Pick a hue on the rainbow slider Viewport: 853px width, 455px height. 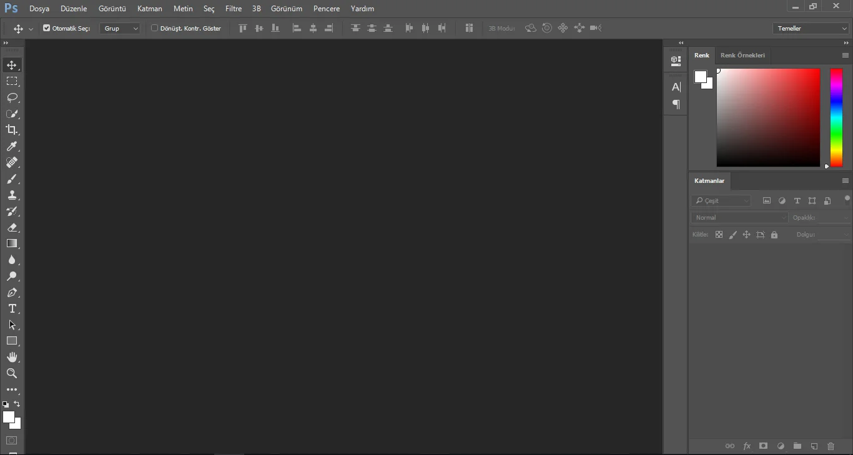(x=836, y=117)
